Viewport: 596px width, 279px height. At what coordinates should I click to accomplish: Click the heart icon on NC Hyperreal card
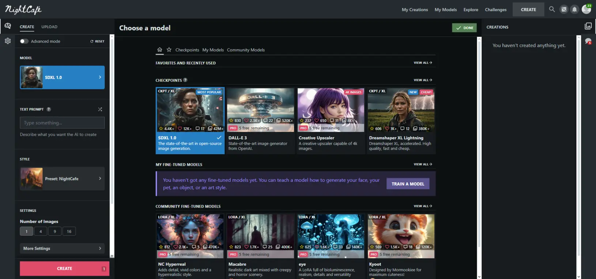point(176,247)
